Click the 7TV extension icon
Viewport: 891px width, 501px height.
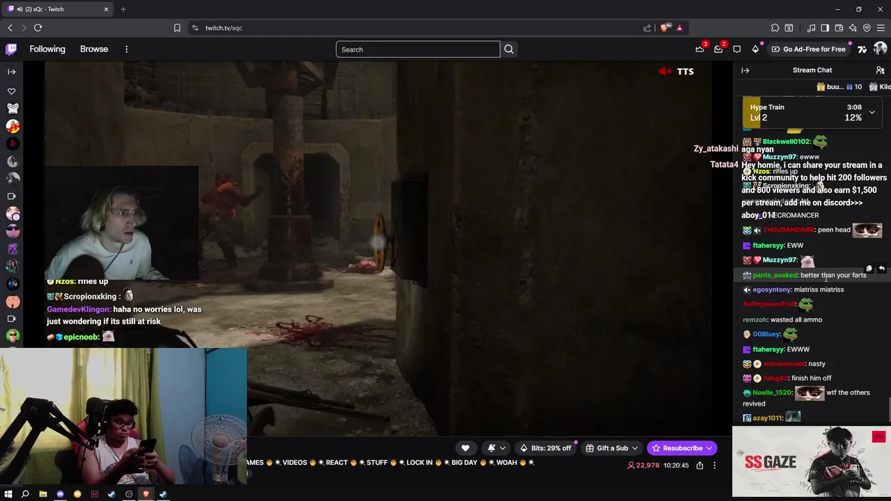[x=862, y=49]
